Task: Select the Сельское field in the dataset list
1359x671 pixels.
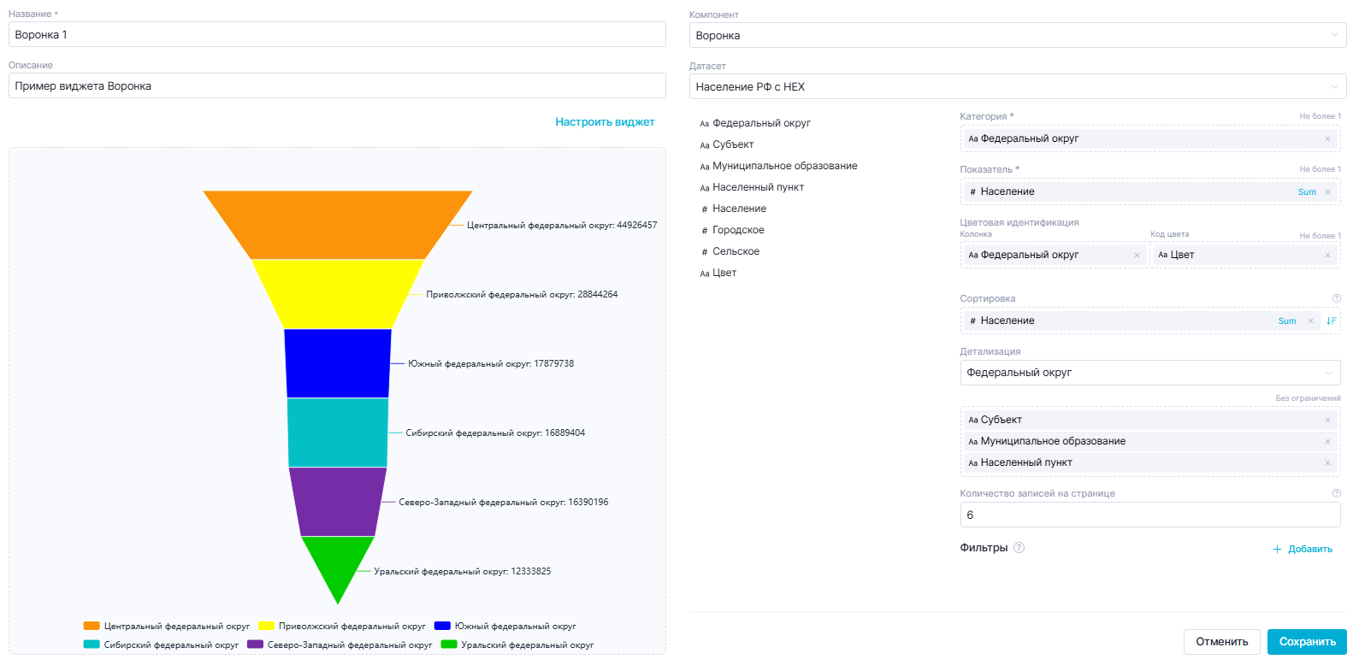Action: tap(736, 251)
